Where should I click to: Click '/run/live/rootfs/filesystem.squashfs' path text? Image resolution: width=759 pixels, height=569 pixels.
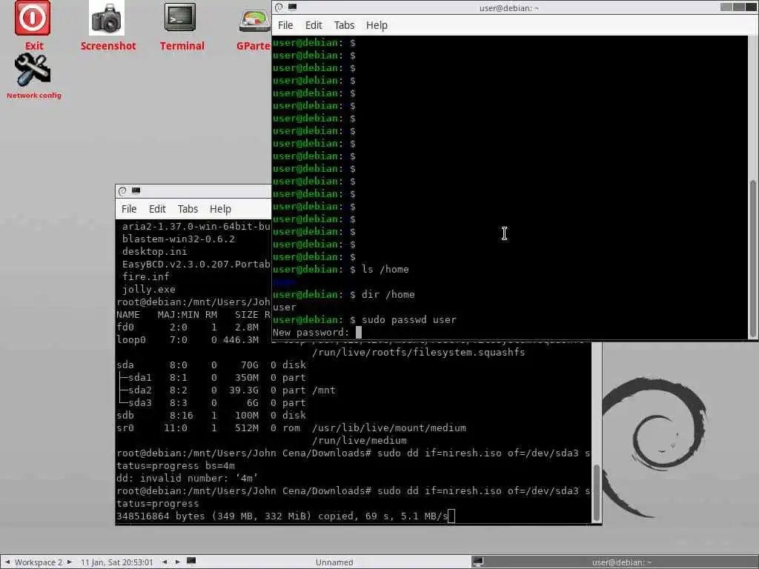pyautogui.click(x=419, y=352)
